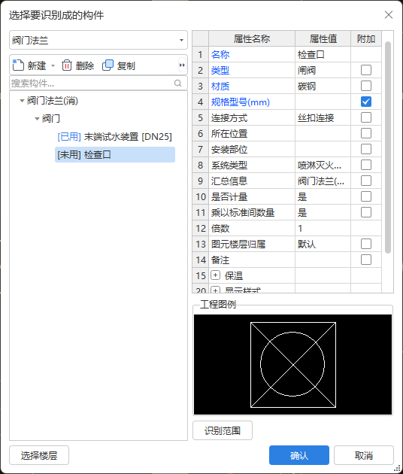Click the 属性值 column header
Screen dimensions: 403x474
pyautogui.click(x=323, y=38)
